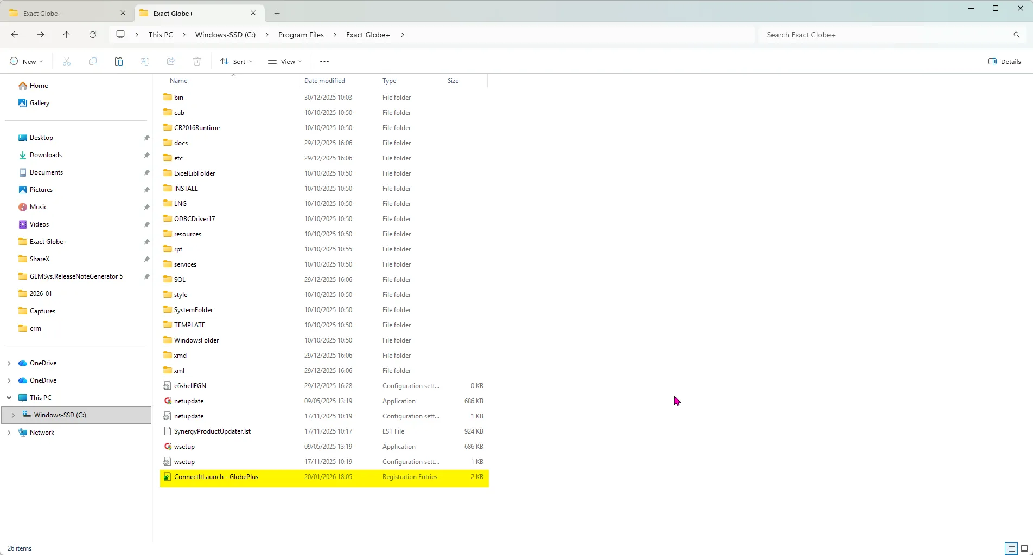Toggle the Details pane button
Image resolution: width=1033 pixels, height=555 pixels.
pos(1004,62)
